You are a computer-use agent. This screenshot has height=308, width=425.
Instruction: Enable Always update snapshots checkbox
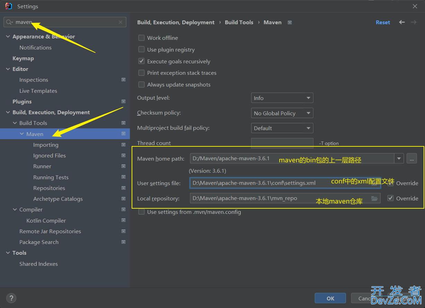141,84
